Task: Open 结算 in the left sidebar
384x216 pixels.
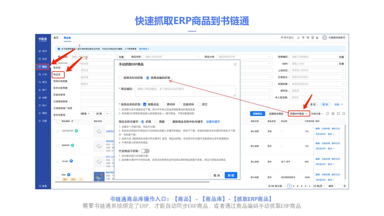Action: 42,98
